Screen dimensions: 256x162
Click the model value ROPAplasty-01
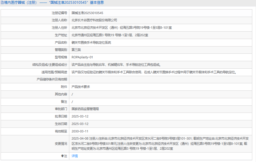tap(82, 57)
